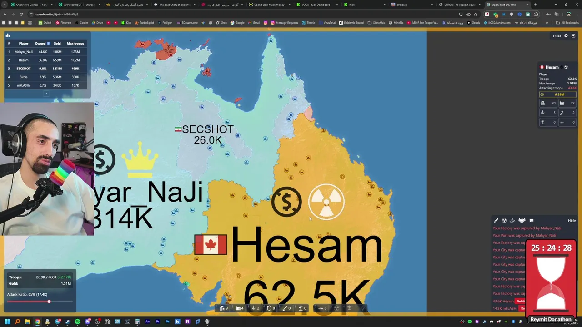Viewport: 582px width, 327px height.
Task: Switch to the Spend Elon Musk Money tab
Action: (x=269, y=5)
